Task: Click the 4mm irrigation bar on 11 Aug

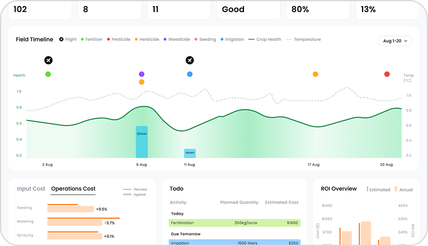Action: tap(189, 154)
